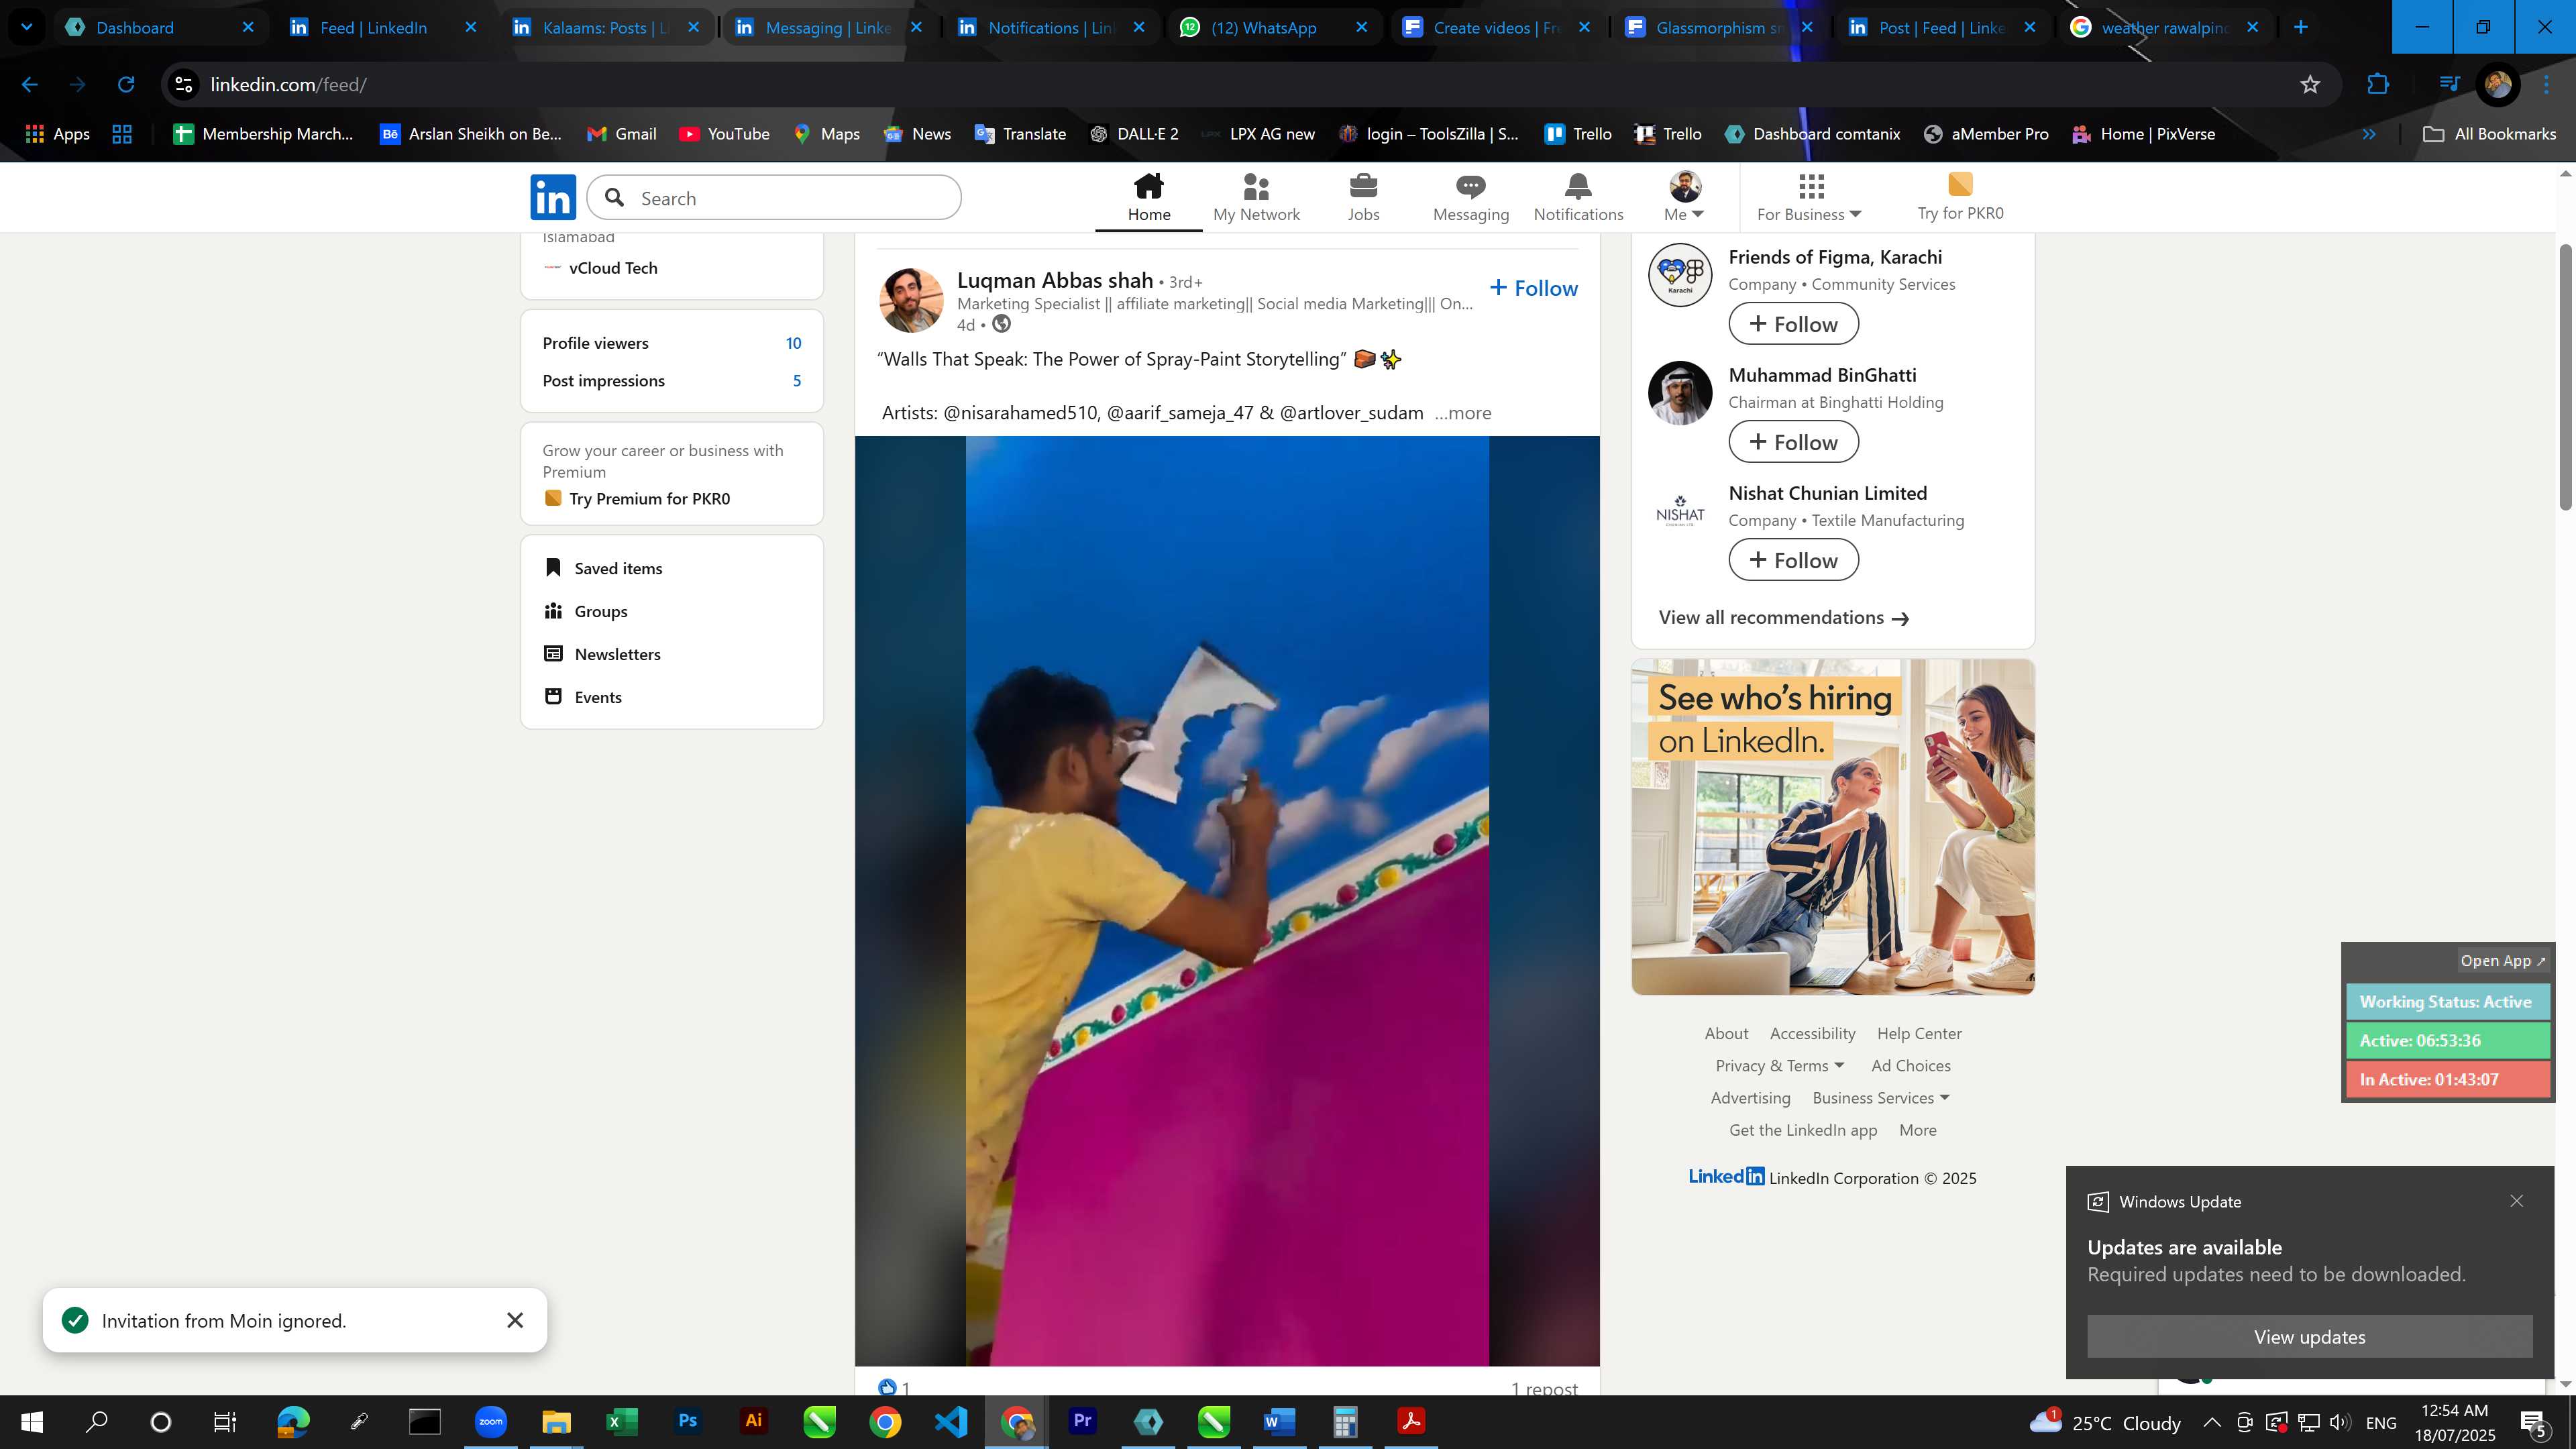Open the Chrome three-dot menu
The image size is (2576, 1449).
[x=2546, y=85]
